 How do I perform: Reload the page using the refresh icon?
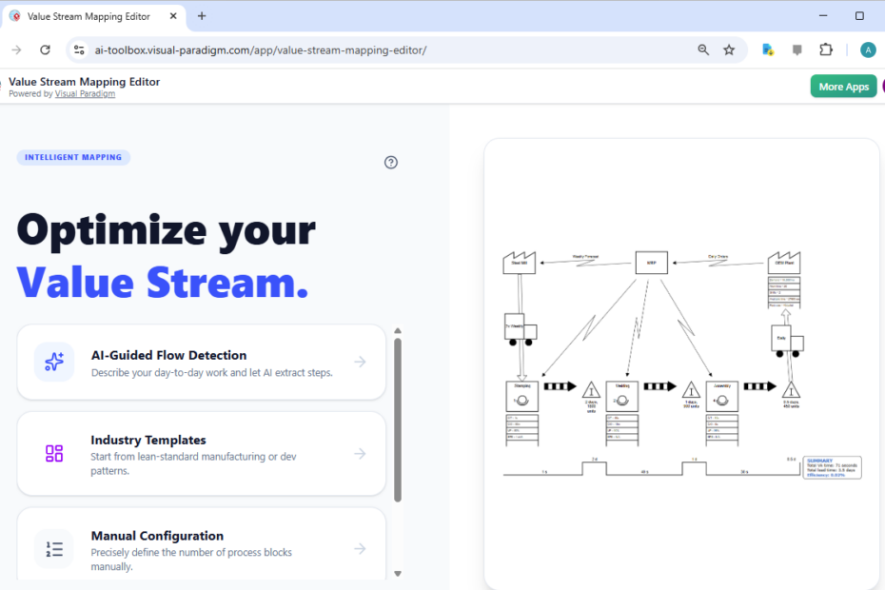point(45,49)
